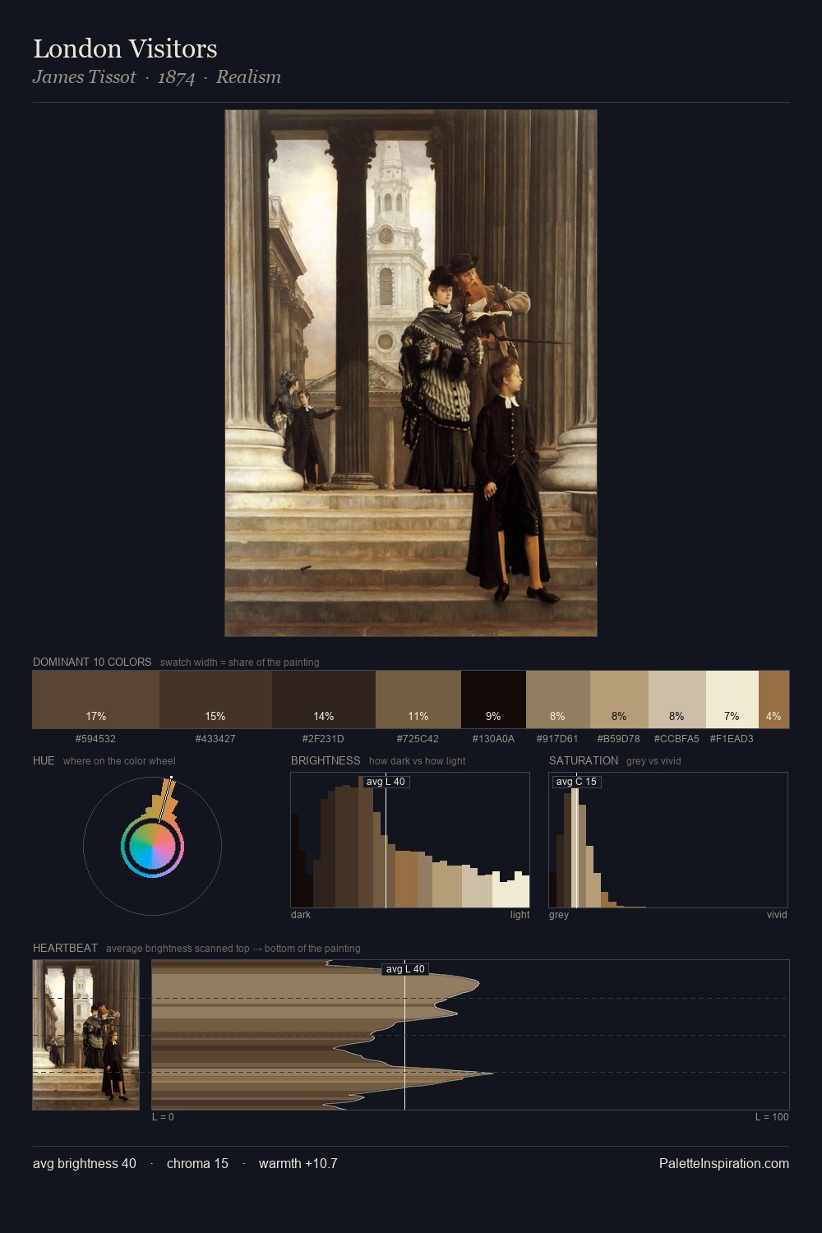The height and width of the screenshot is (1233, 822).
Task: Click the hex label #F1EAD3
Action: 732,739
